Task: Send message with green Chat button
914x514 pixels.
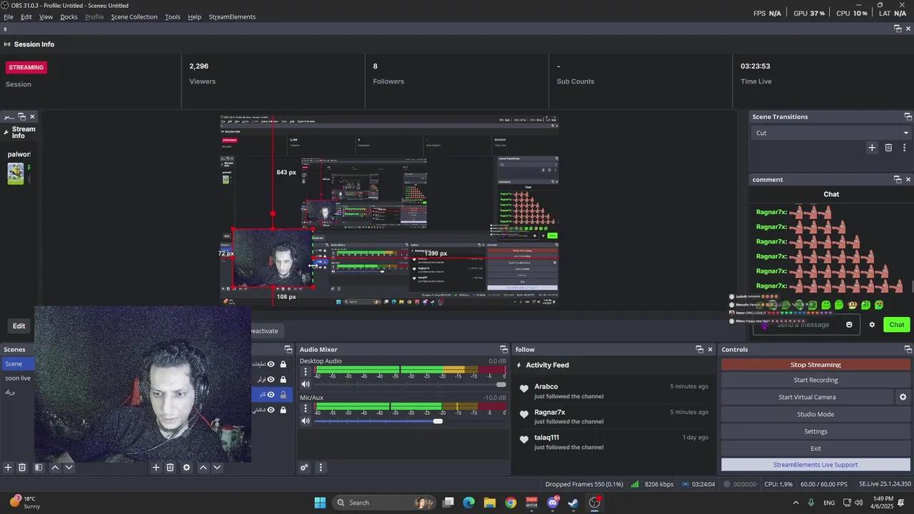Action: click(897, 325)
